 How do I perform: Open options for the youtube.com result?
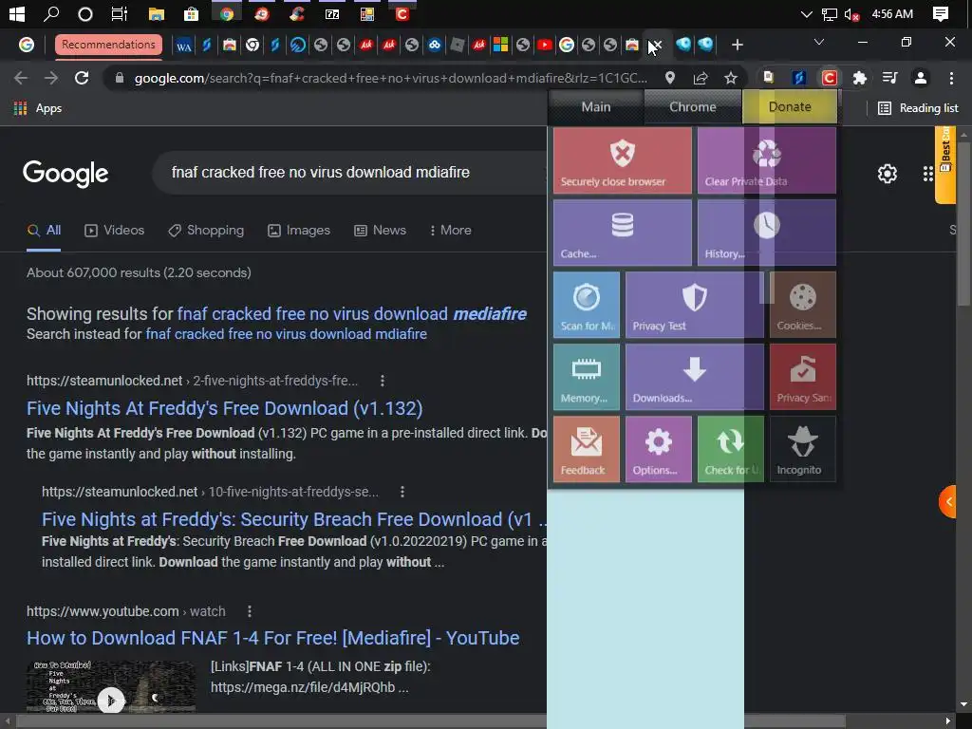(x=250, y=611)
